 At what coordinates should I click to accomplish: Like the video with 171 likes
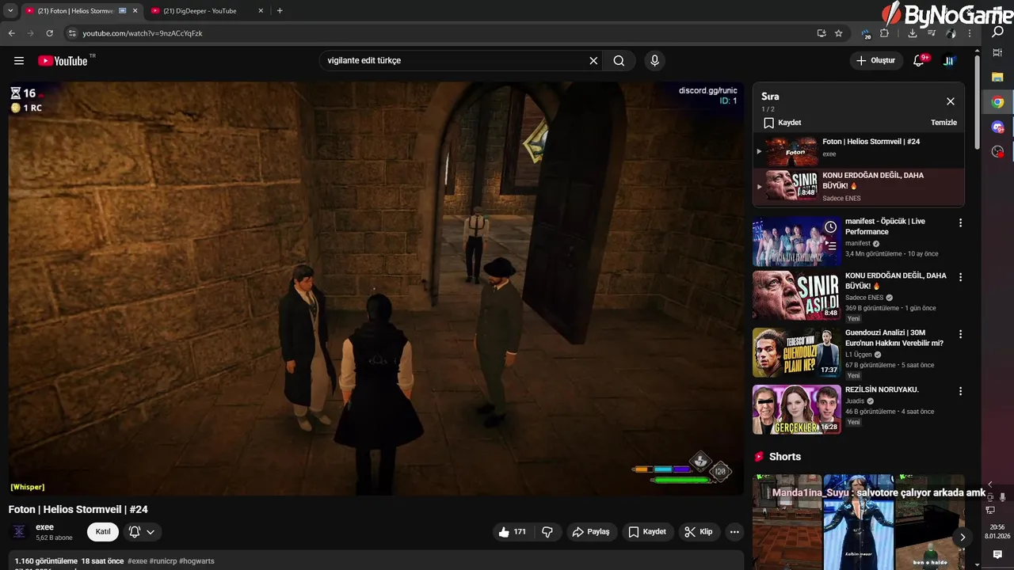(x=512, y=532)
